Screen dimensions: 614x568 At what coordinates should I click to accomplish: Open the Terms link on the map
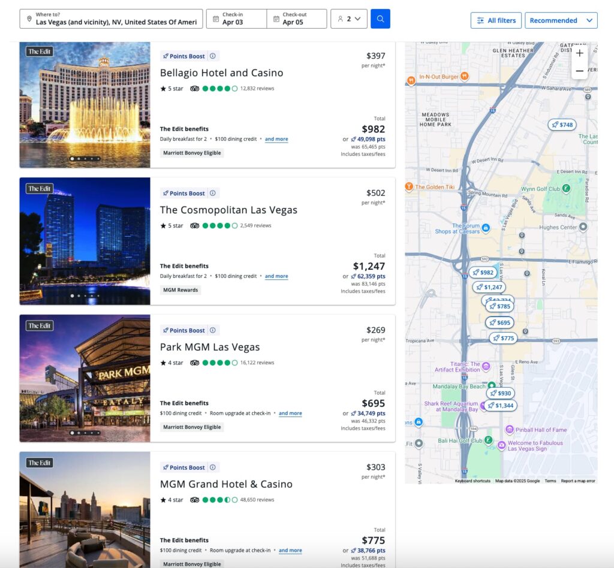pos(549,481)
